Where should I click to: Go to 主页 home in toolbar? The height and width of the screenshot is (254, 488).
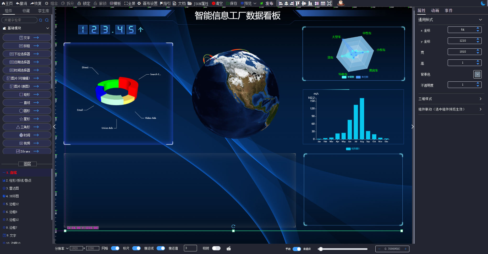coord(7,3)
